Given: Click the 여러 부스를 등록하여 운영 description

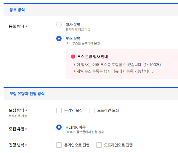Looking at the screenshot, I should tap(83, 43).
